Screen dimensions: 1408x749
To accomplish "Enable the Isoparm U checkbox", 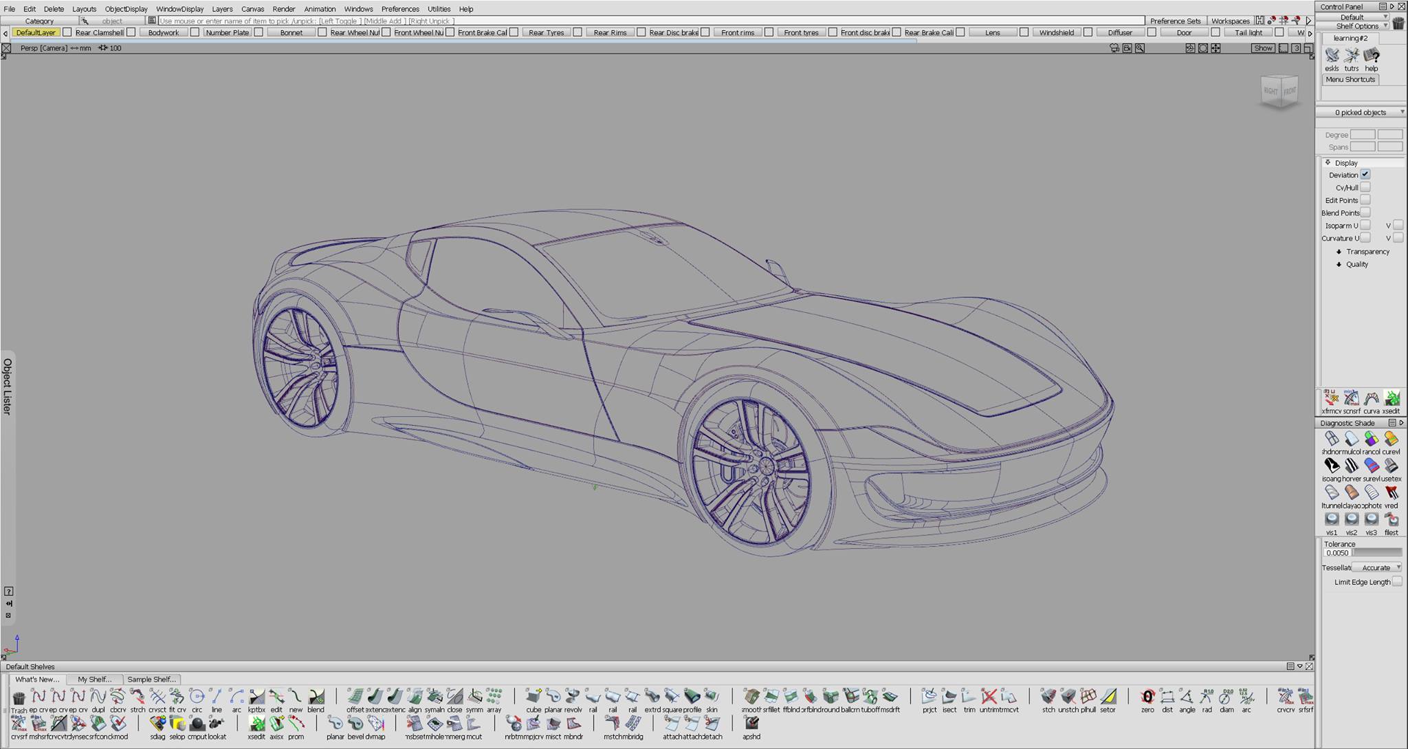I will (1365, 225).
